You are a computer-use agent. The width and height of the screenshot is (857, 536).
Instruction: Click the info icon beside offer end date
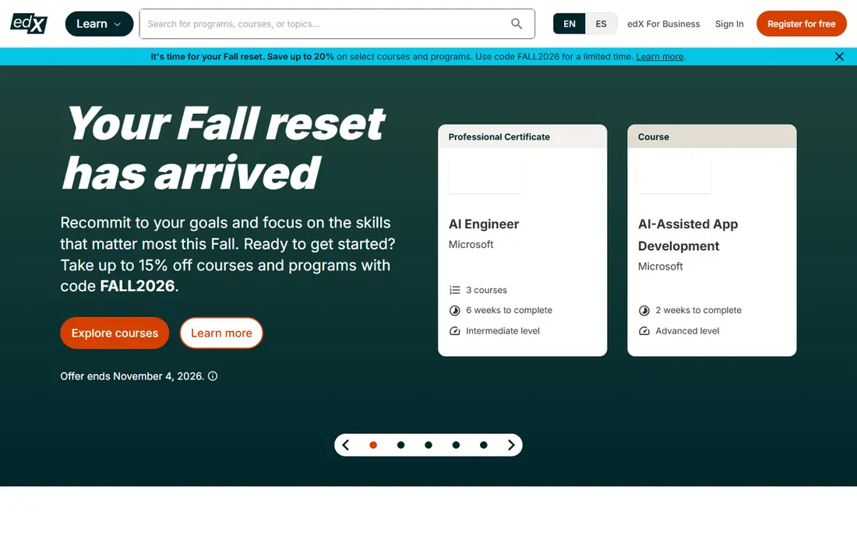coord(213,376)
